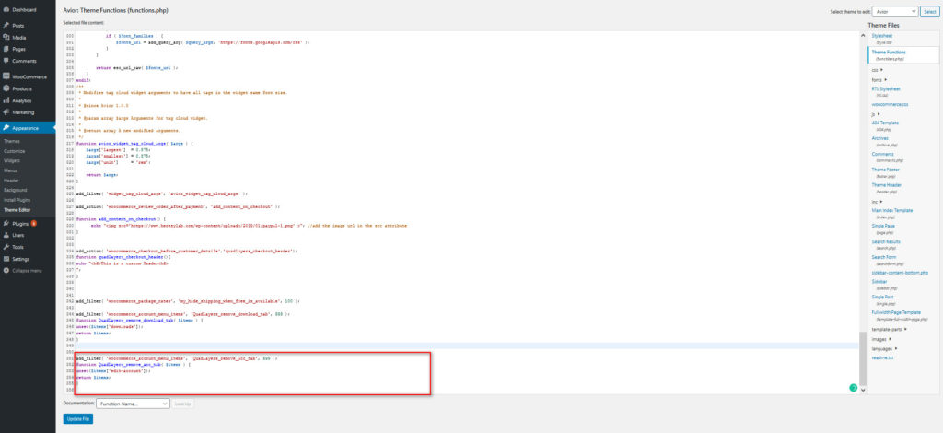Open the Function Name documentation dropdown
This screenshot has height=433, width=943.
(134, 404)
